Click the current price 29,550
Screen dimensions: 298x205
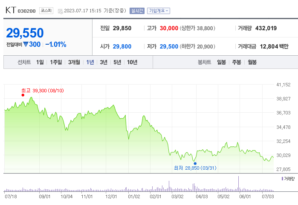point(25,33)
